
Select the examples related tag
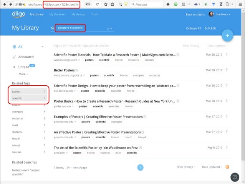click(x=18, y=112)
